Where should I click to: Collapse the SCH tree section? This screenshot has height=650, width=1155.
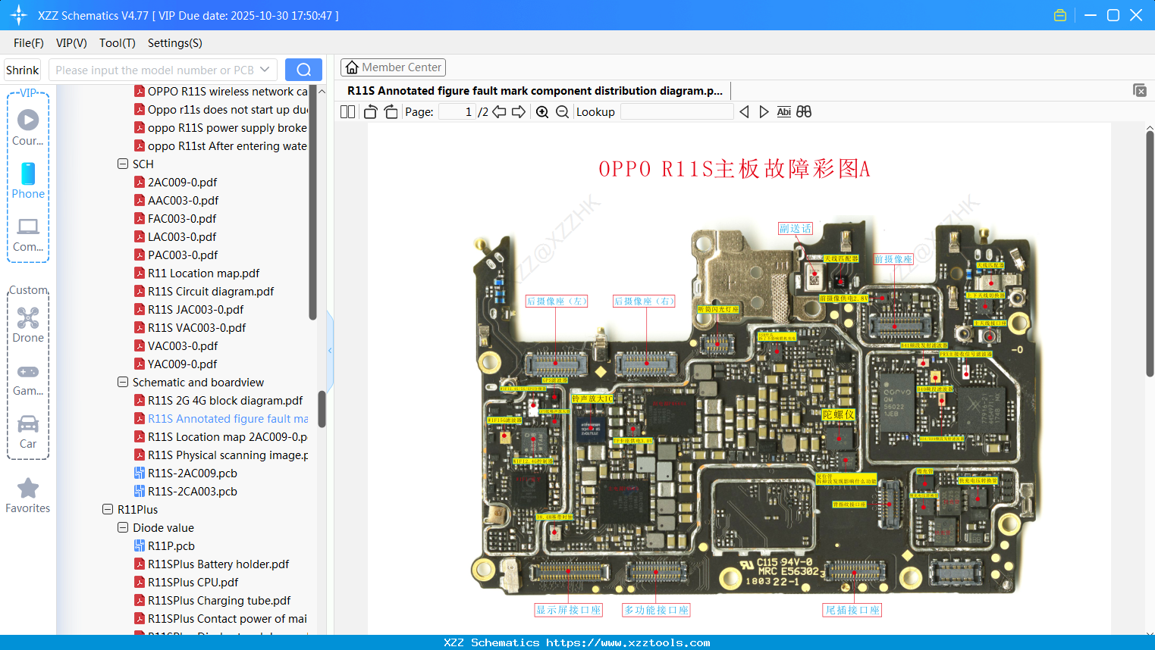[122, 164]
